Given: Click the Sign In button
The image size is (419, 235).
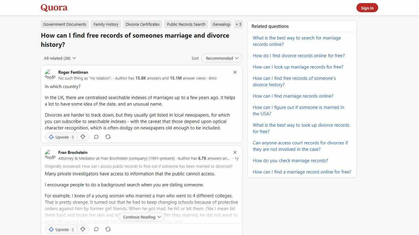Looking at the screenshot, I should (367, 8).
